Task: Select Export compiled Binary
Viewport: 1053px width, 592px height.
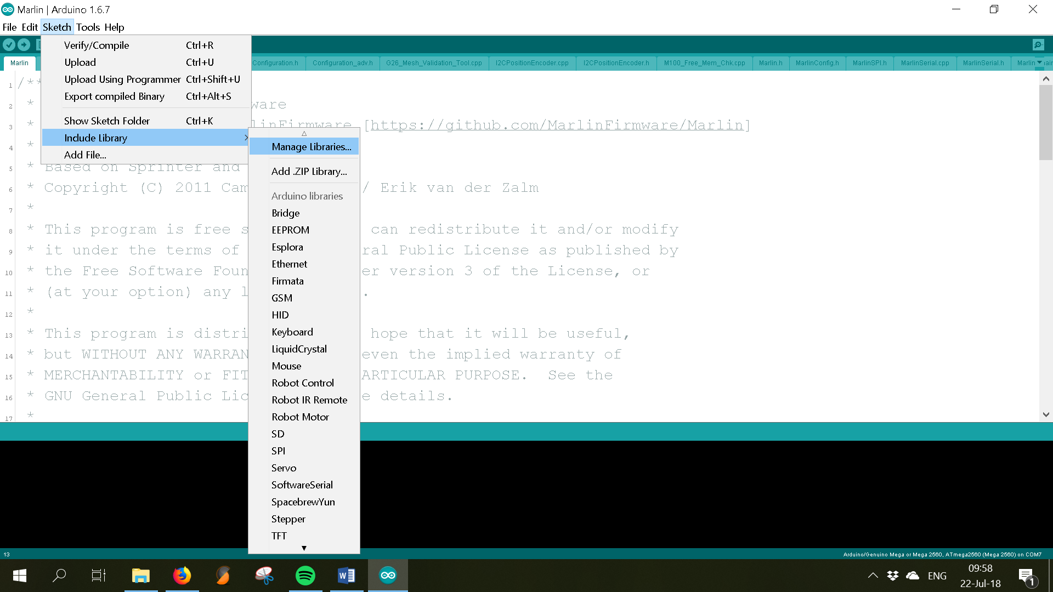Action: (146, 96)
